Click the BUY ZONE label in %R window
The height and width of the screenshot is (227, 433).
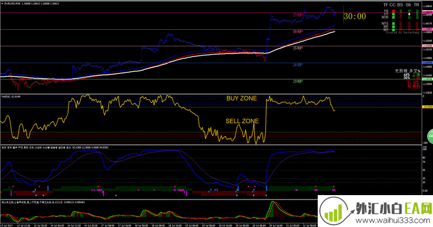241,98
